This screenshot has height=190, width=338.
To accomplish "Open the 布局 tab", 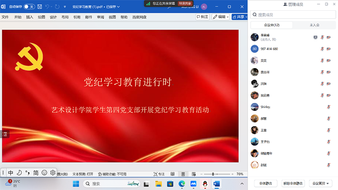I will pos(65,17).
